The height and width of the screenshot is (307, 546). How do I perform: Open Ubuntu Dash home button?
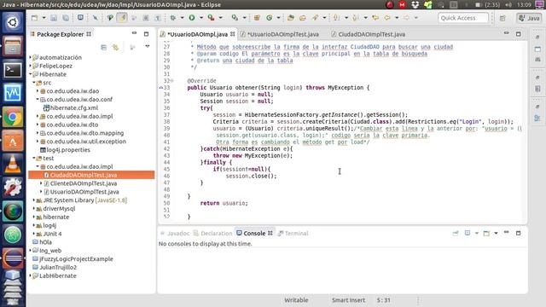pyautogui.click(x=13, y=23)
